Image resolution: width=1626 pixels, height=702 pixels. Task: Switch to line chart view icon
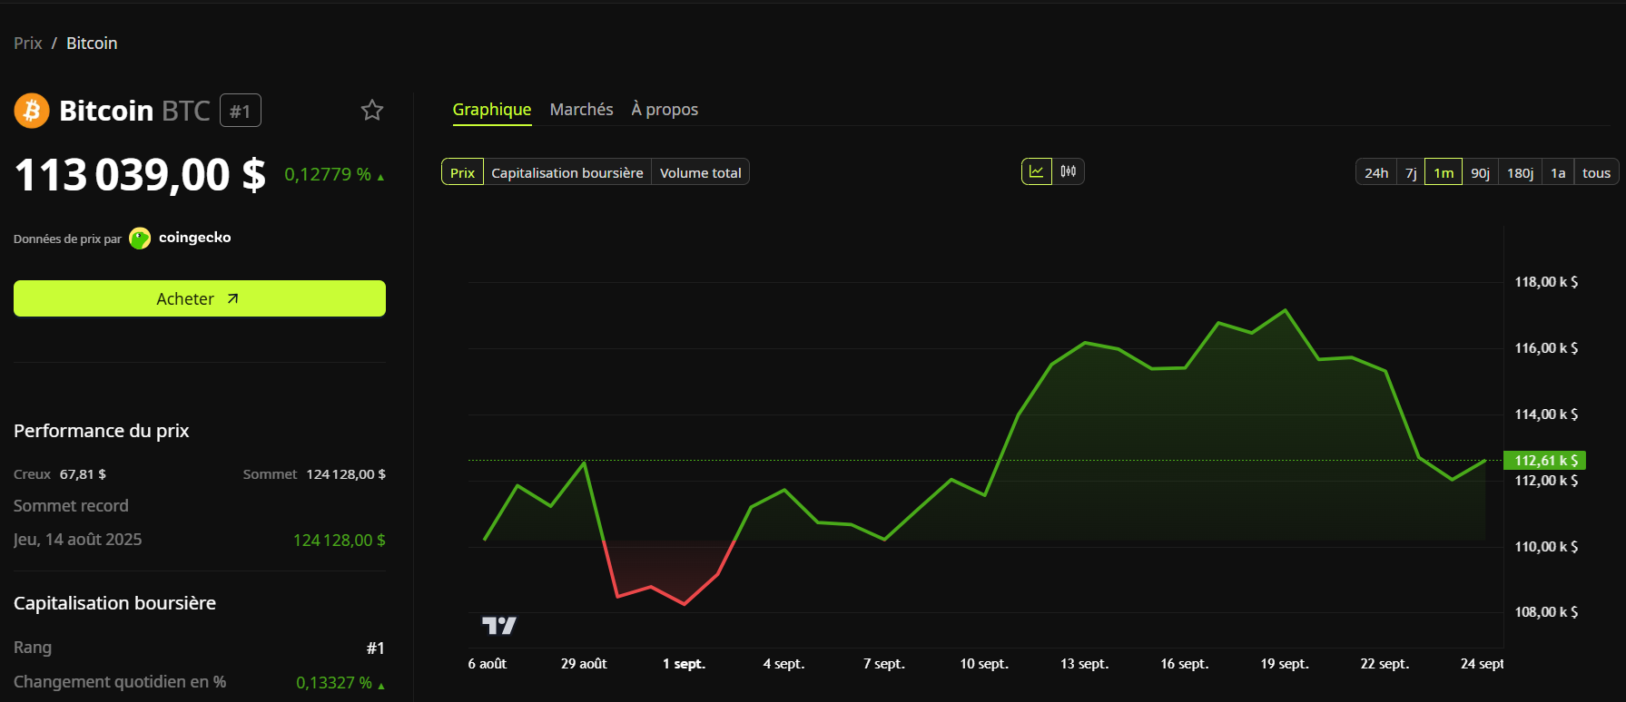click(1037, 171)
